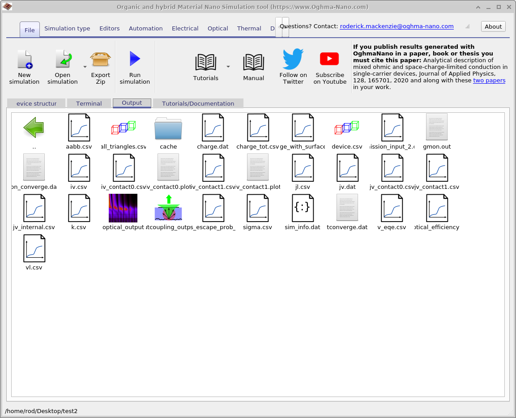Click the Follow on Twitter bird icon

pos(293,60)
